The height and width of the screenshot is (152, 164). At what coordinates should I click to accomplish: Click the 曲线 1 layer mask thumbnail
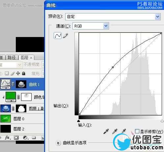[21, 84]
